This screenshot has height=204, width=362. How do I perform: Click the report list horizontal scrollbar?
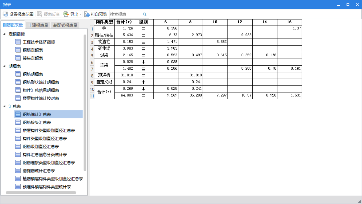[41, 192]
